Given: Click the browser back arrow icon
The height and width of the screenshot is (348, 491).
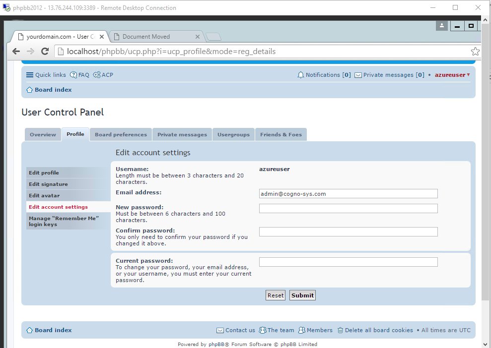Looking at the screenshot, I should [16, 52].
